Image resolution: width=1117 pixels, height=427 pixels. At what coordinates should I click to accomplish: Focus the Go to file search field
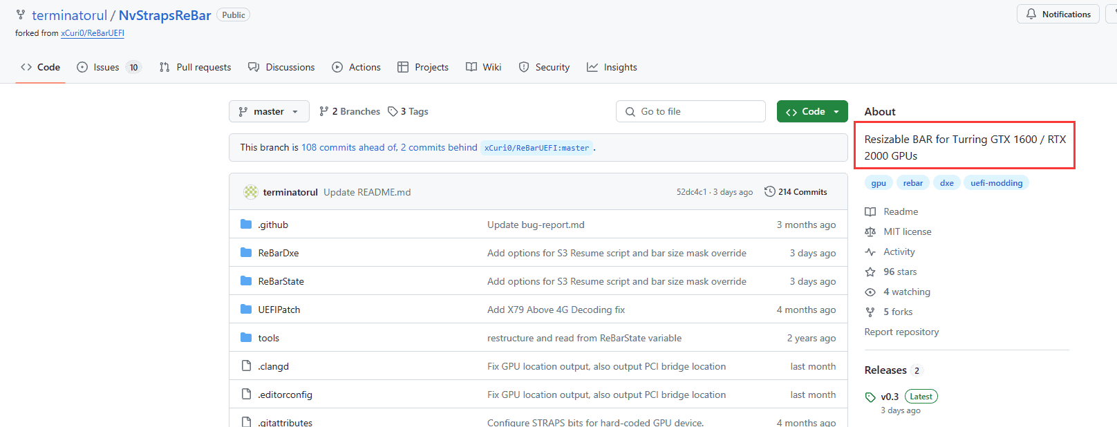tap(691, 111)
